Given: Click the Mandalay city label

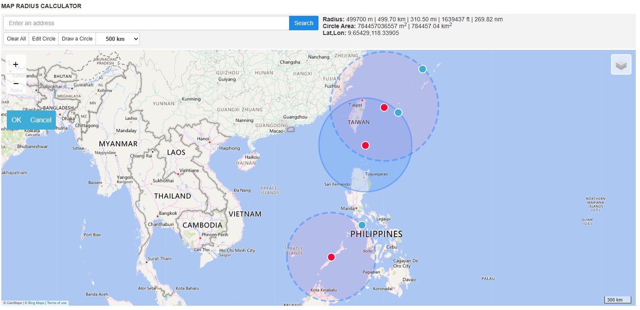Looking at the screenshot, I should pyautogui.click(x=126, y=131).
